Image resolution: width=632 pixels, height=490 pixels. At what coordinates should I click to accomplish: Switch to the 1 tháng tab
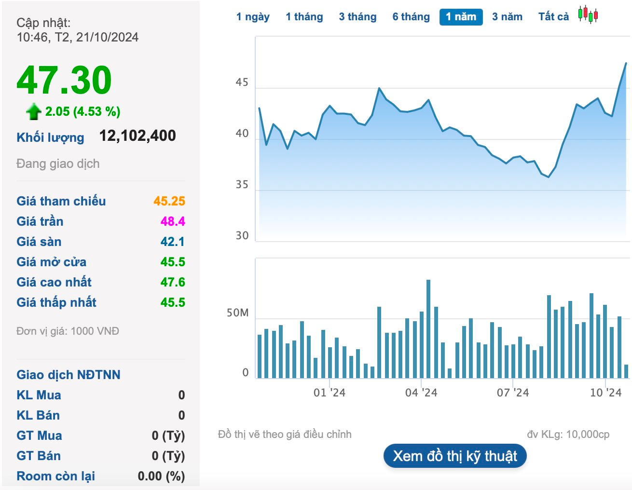(304, 17)
